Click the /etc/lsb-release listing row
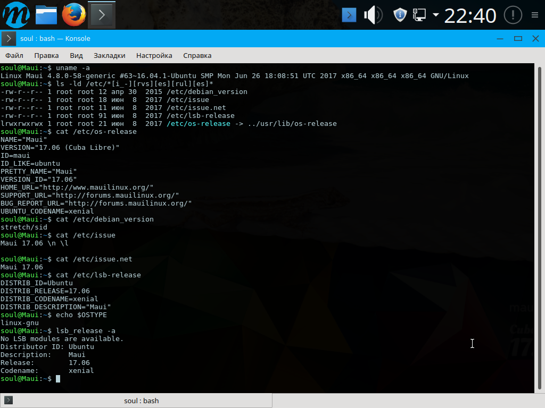Screen dimensions: 545x408 click(x=118, y=115)
